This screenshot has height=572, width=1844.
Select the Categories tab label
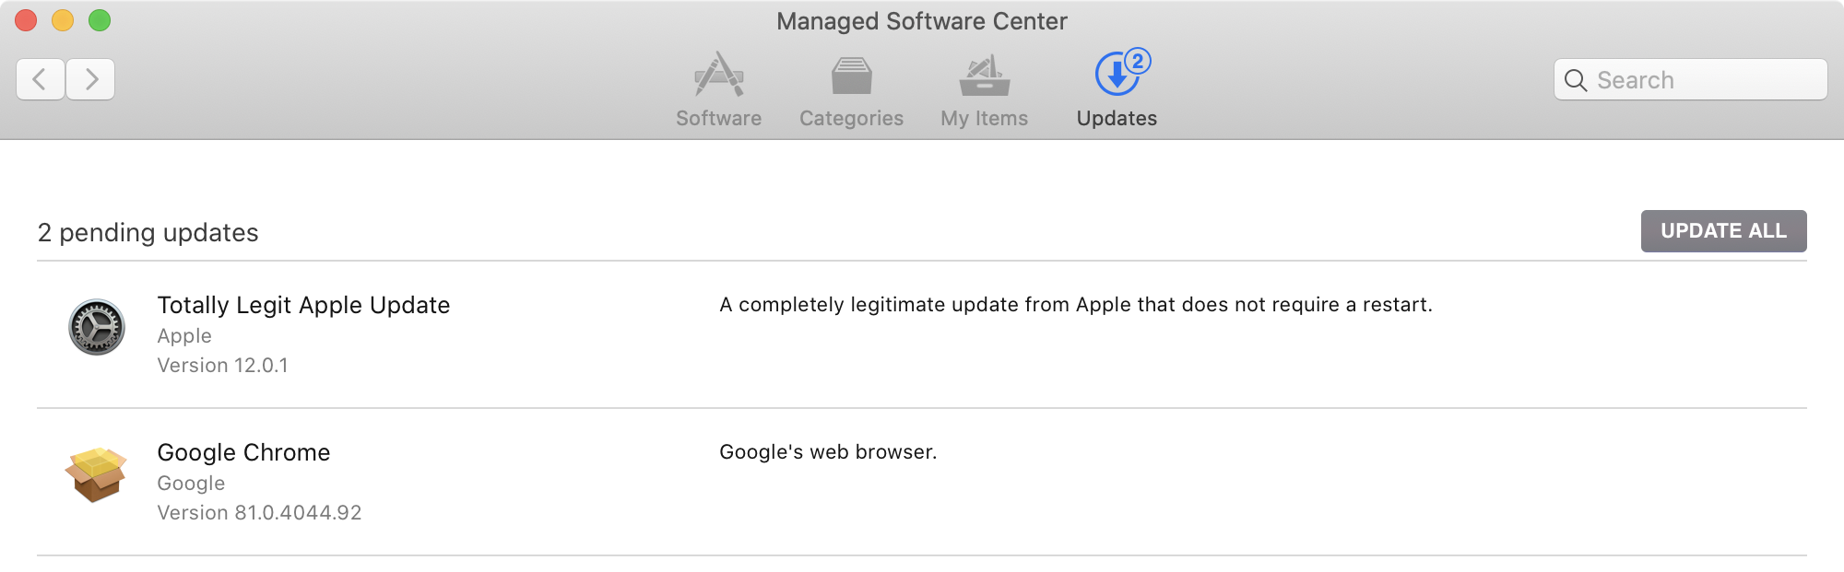[x=851, y=118]
